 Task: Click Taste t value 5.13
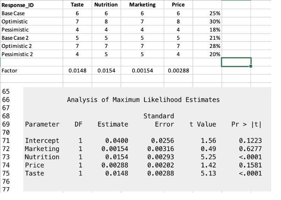[x=209, y=173]
